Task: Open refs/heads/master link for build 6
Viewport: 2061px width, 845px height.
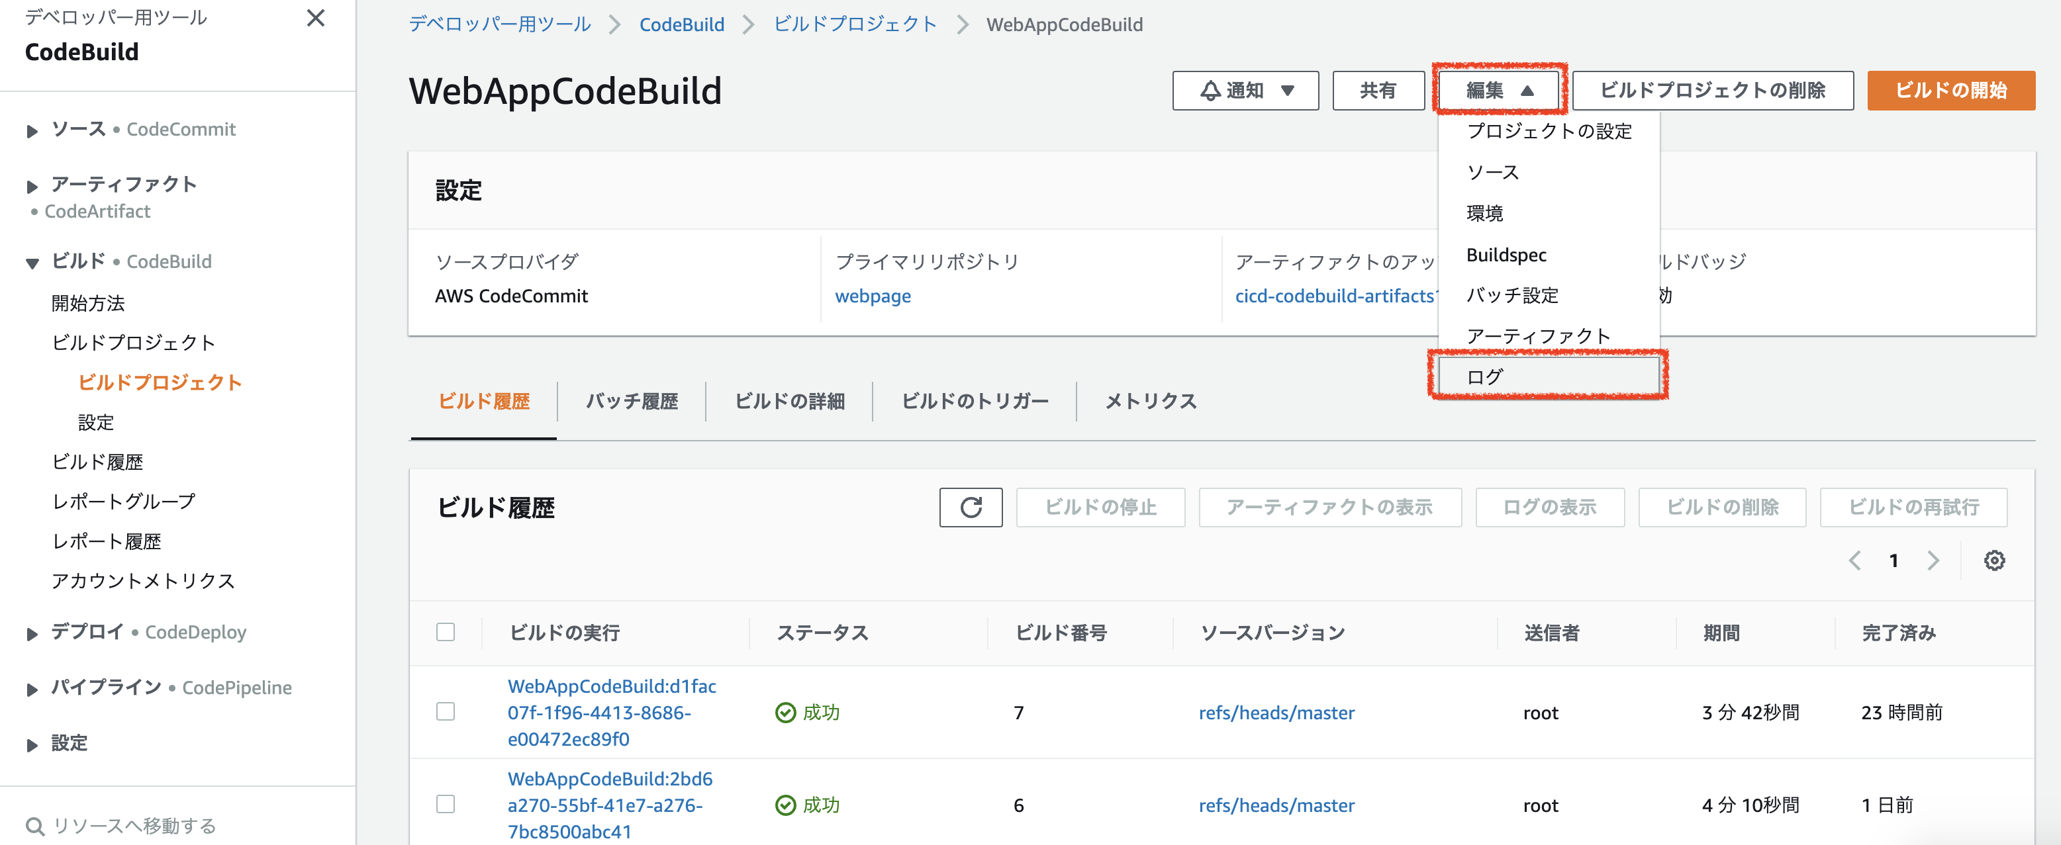Action: 1276,805
